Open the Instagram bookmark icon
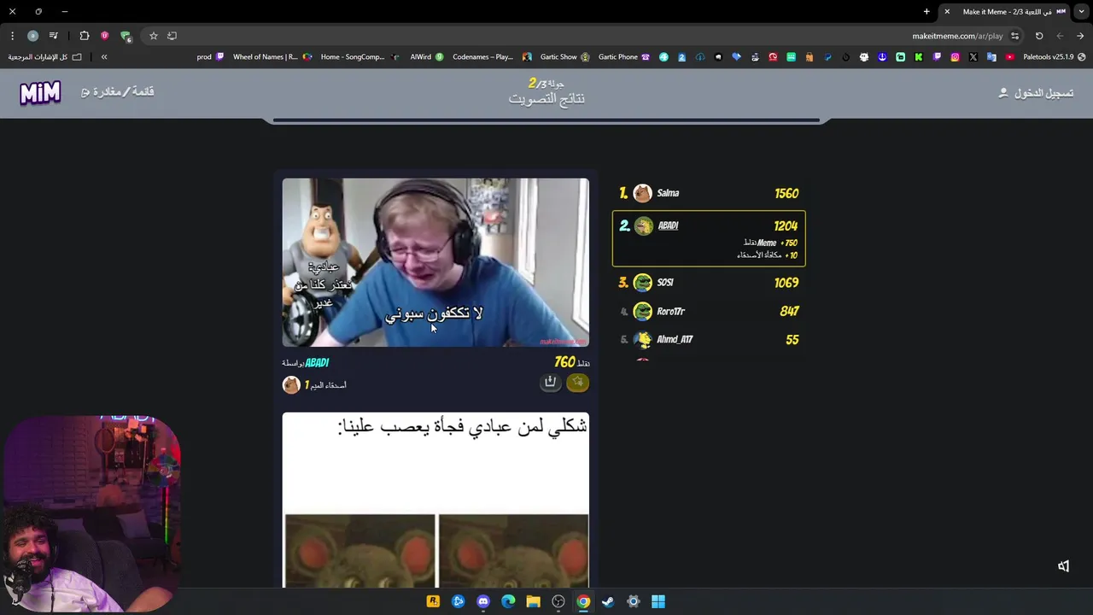 [955, 57]
